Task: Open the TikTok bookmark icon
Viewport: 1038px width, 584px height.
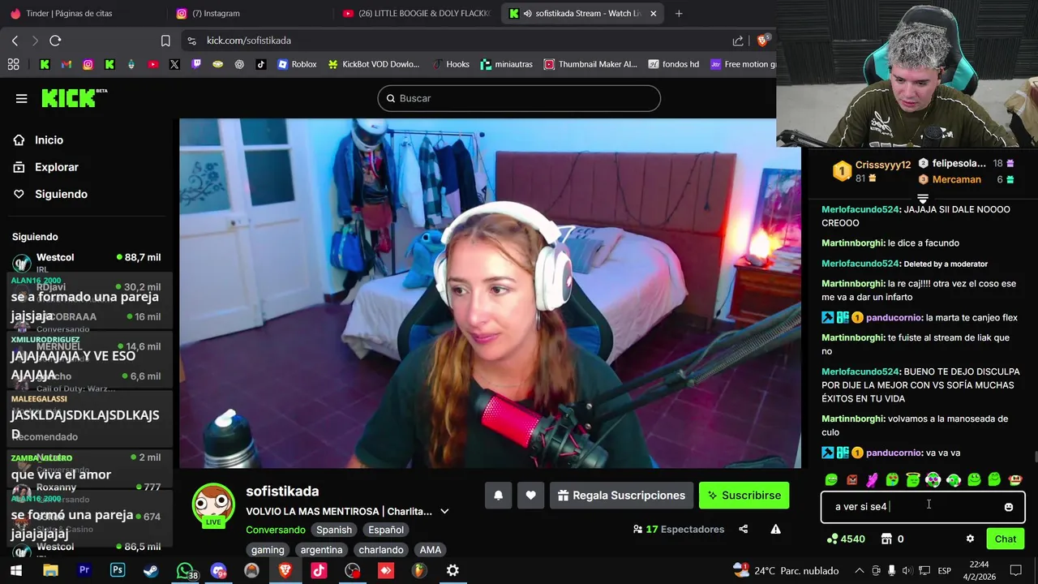Action: click(x=260, y=64)
